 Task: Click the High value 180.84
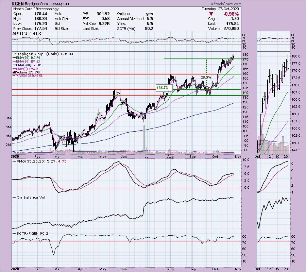coord(40,19)
